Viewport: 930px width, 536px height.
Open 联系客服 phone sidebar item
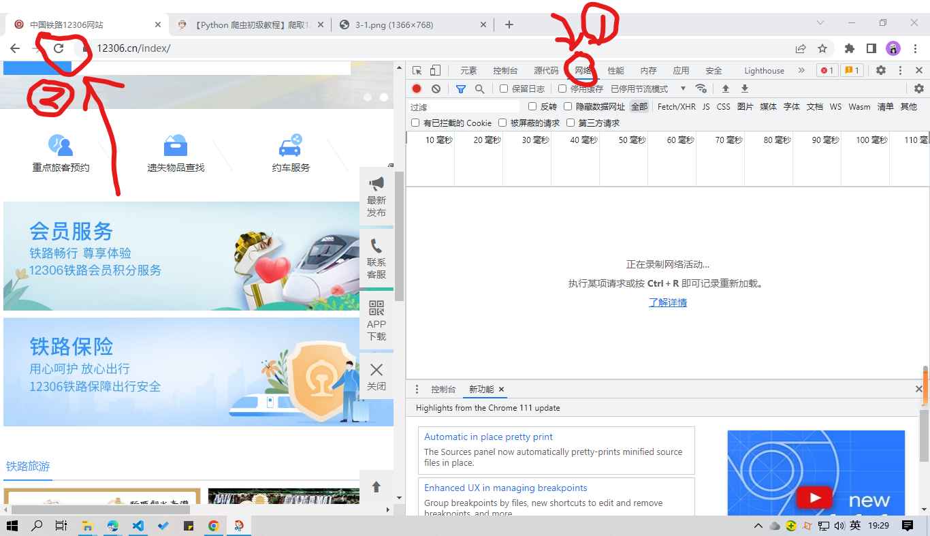click(376, 259)
